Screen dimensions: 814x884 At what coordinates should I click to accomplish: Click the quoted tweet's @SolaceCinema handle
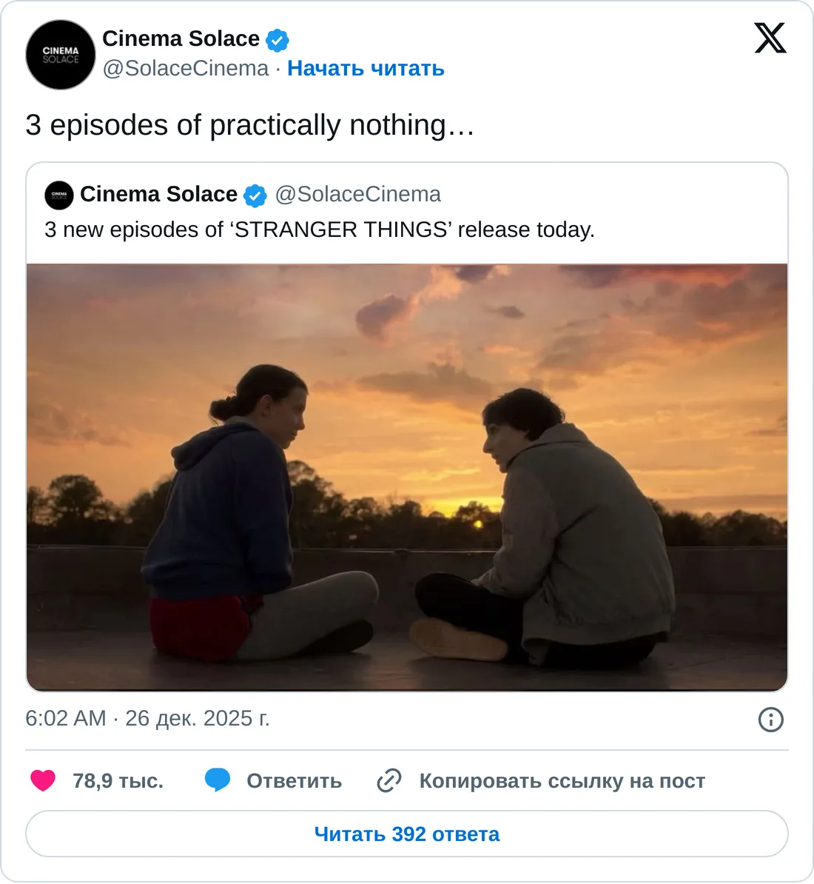click(357, 194)
